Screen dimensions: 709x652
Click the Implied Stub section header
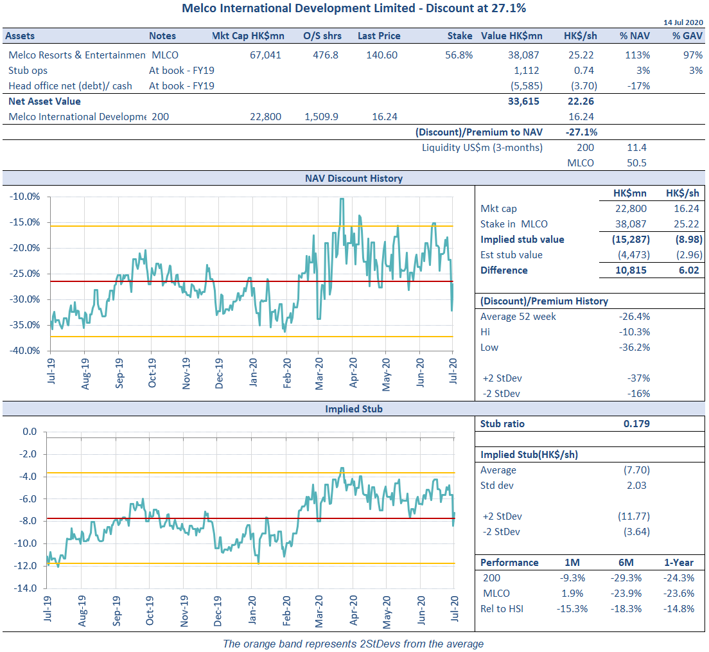pos(354,409)
